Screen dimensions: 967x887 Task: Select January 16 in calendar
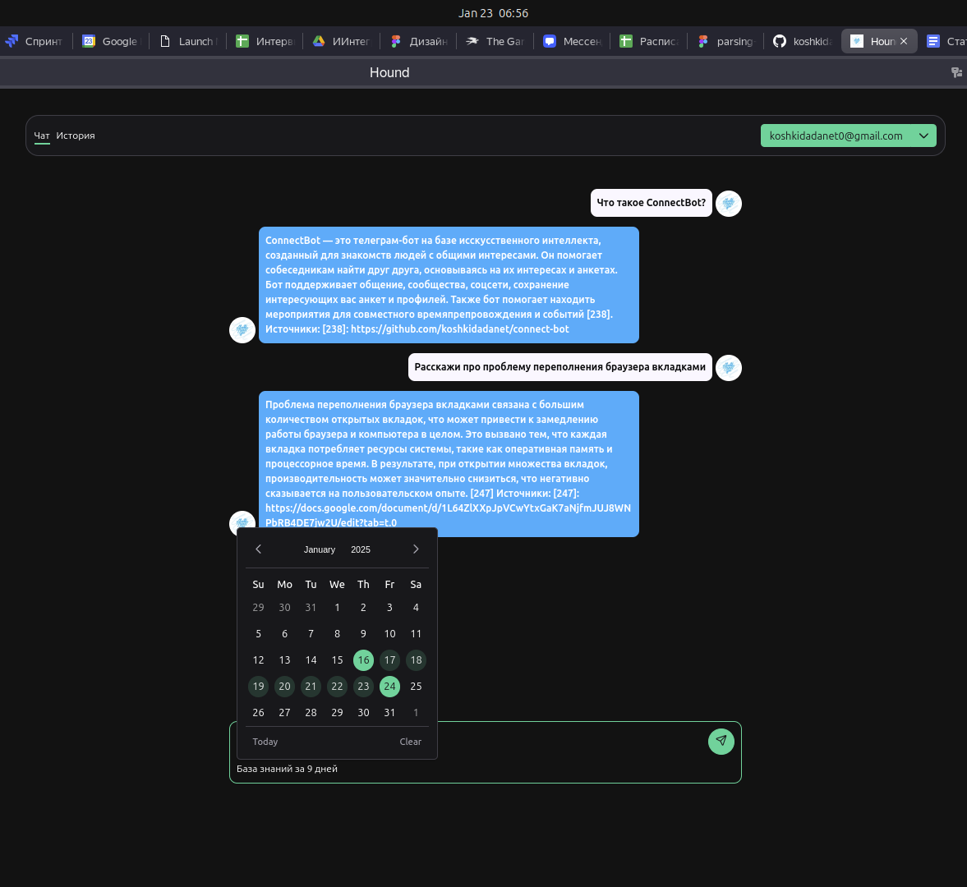tap(363, 660)
